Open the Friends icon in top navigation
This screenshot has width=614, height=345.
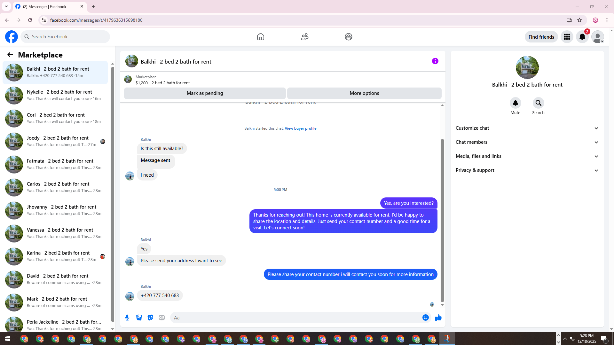pos(305,37)
